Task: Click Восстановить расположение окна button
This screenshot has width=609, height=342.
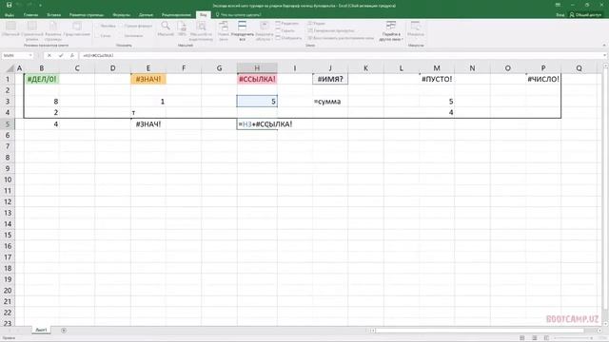Action: click(341, 38)
